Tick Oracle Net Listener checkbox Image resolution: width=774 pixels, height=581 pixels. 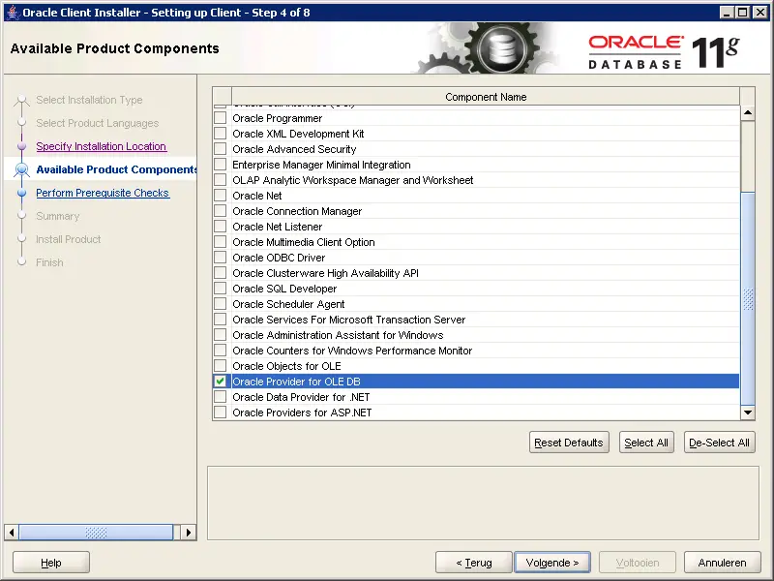[221, 227]
